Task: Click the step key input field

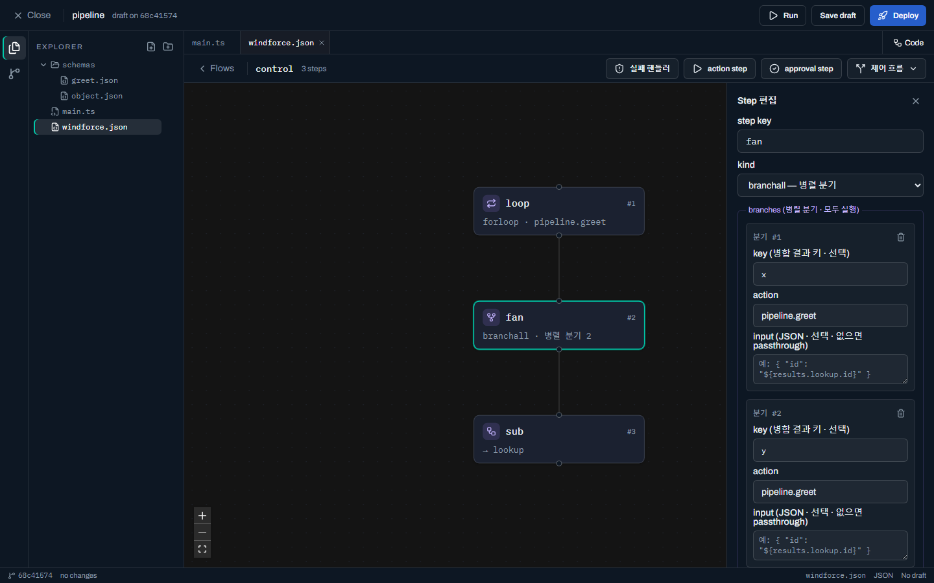Action: pos(830,141)
